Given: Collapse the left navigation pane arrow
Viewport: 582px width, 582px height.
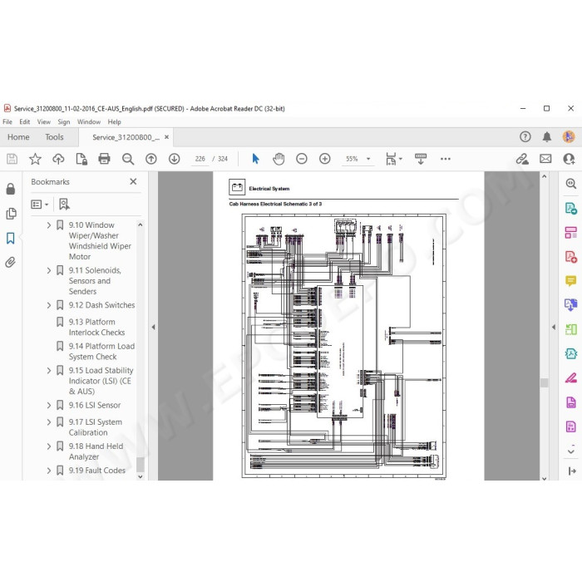Looking at the screenshot, I should [x=153, y=327].
